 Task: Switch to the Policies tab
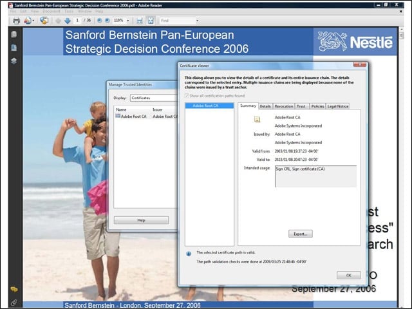click(317, 106)
